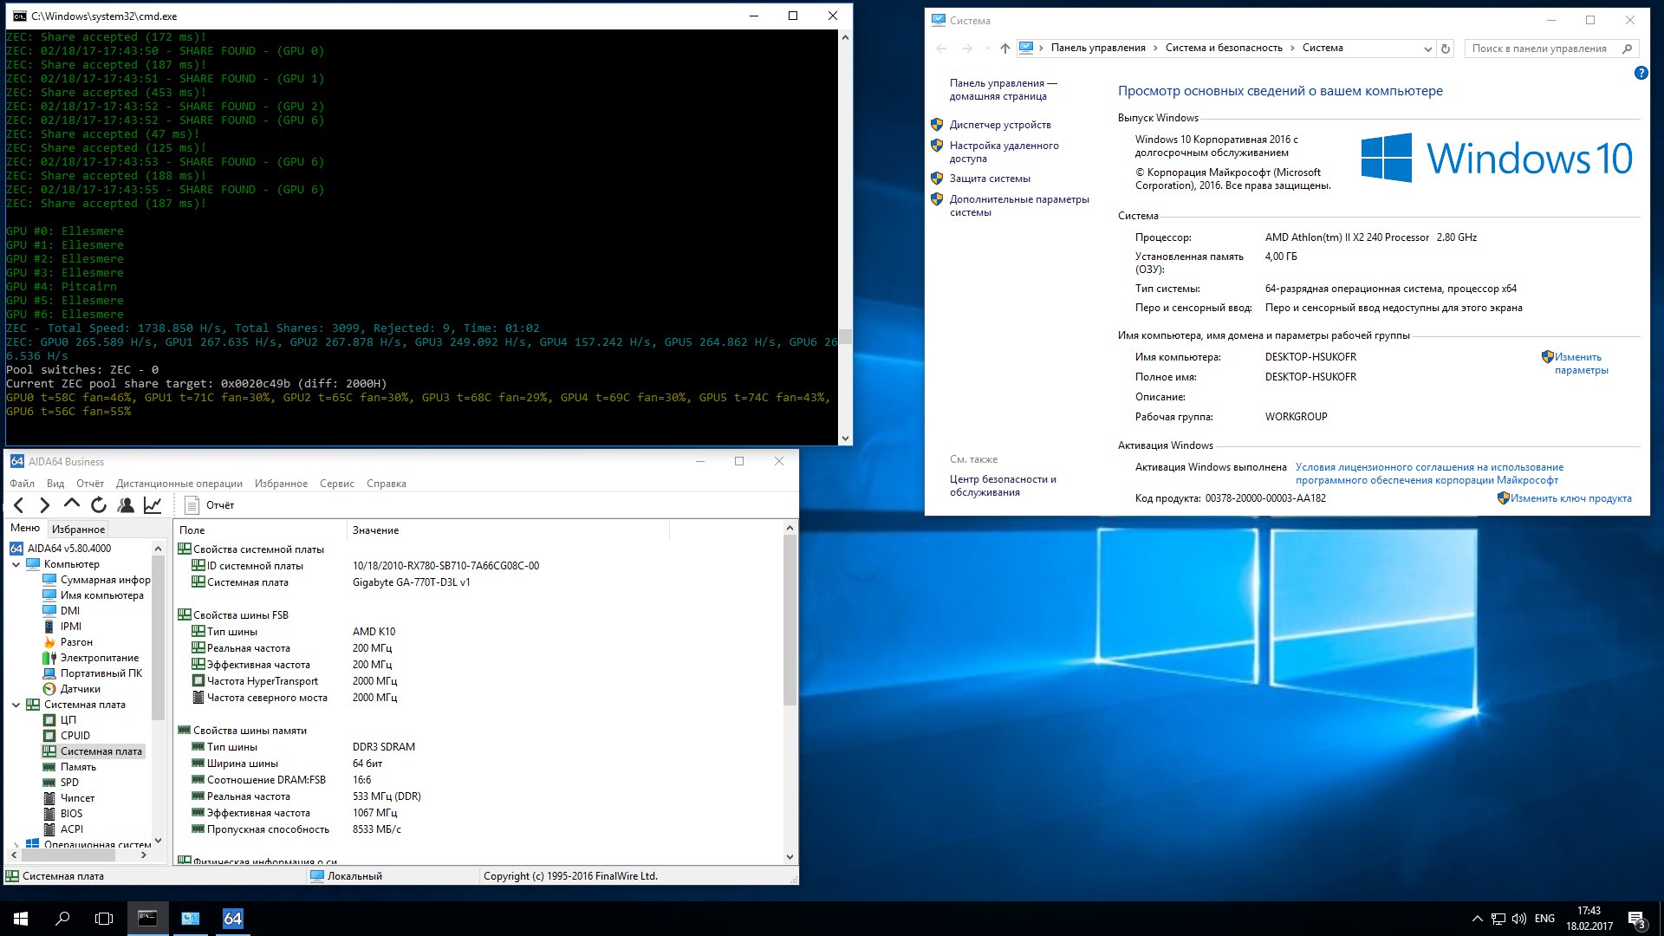Open Дополнительные параметры системы link

1019,205
